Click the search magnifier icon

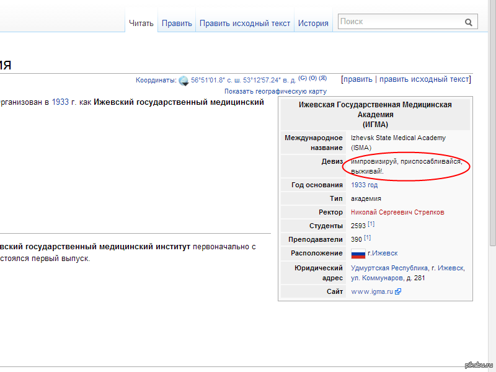pos(469,22)
